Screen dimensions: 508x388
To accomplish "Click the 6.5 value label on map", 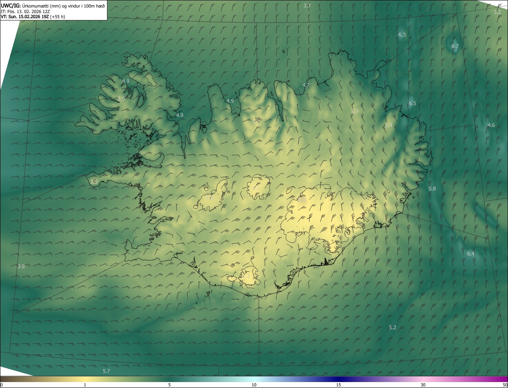I will coord(412,103).
